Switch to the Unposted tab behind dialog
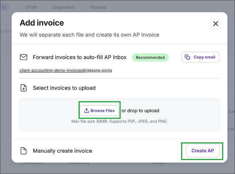The height and width of the screenshot is (174, 235). pyautogui.click(x=63, y=7)
